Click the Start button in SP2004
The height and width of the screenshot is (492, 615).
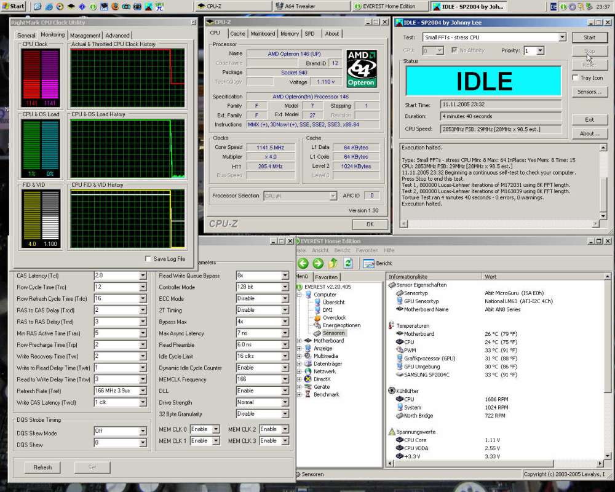click(x=590, y=38)
